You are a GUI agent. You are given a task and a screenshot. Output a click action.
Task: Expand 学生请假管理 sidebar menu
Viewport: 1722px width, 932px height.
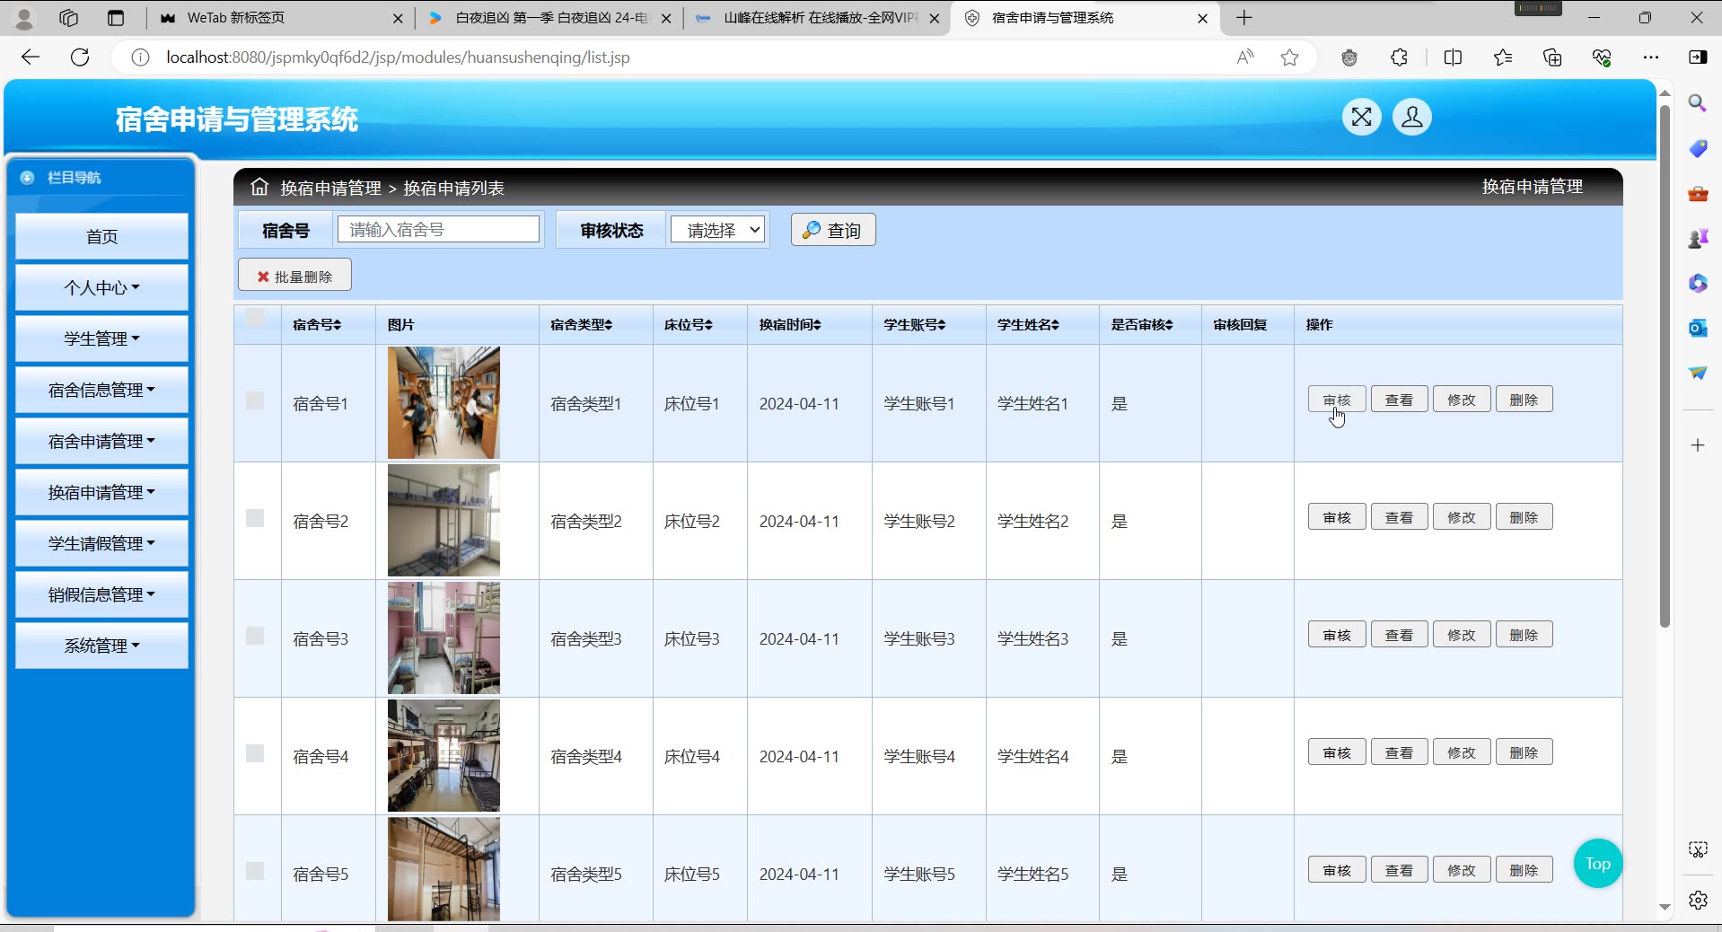click(x=101, y=543)
